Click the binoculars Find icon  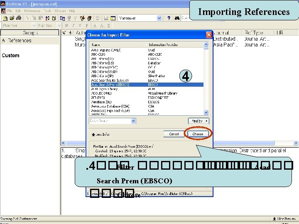(177, 18)
